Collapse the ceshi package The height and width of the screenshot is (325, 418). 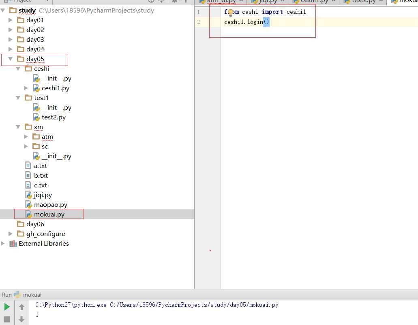coord(18,69)
